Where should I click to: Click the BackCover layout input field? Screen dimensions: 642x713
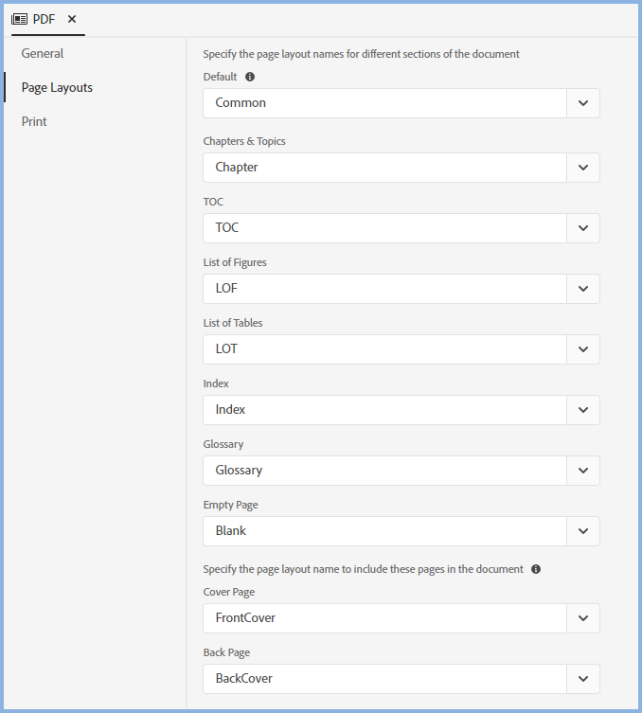click(384, 679)
